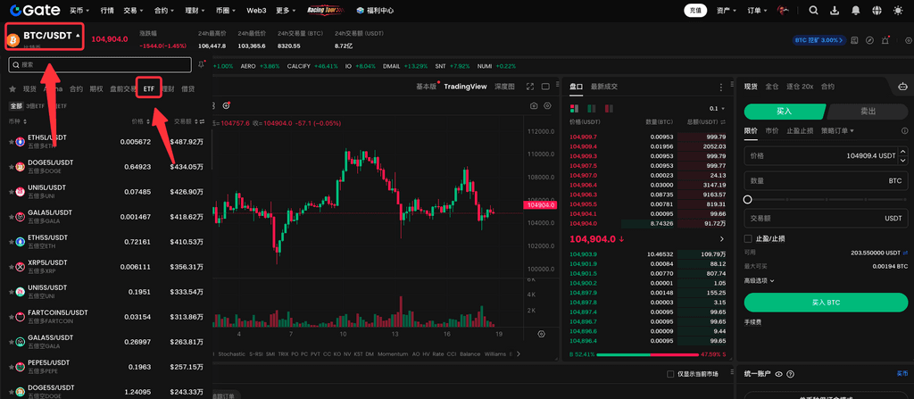Image resolution: width=914 pixels, height=399 pixels.
Task: Check 仅显示当前市场 checkbox
Action: (x=671, y=374)
